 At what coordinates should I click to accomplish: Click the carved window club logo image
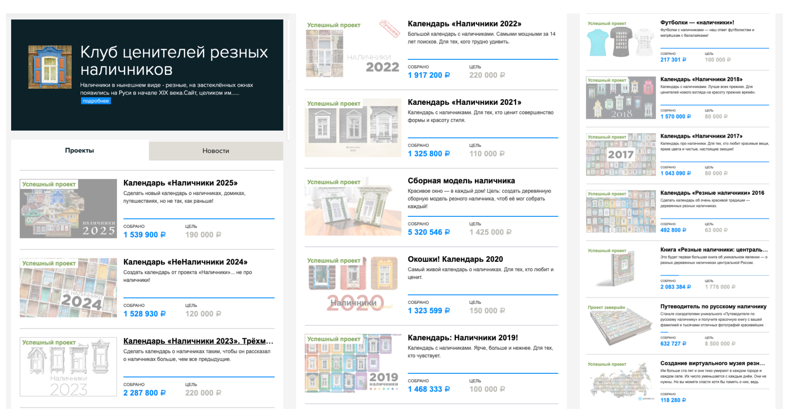coord(50,67)
